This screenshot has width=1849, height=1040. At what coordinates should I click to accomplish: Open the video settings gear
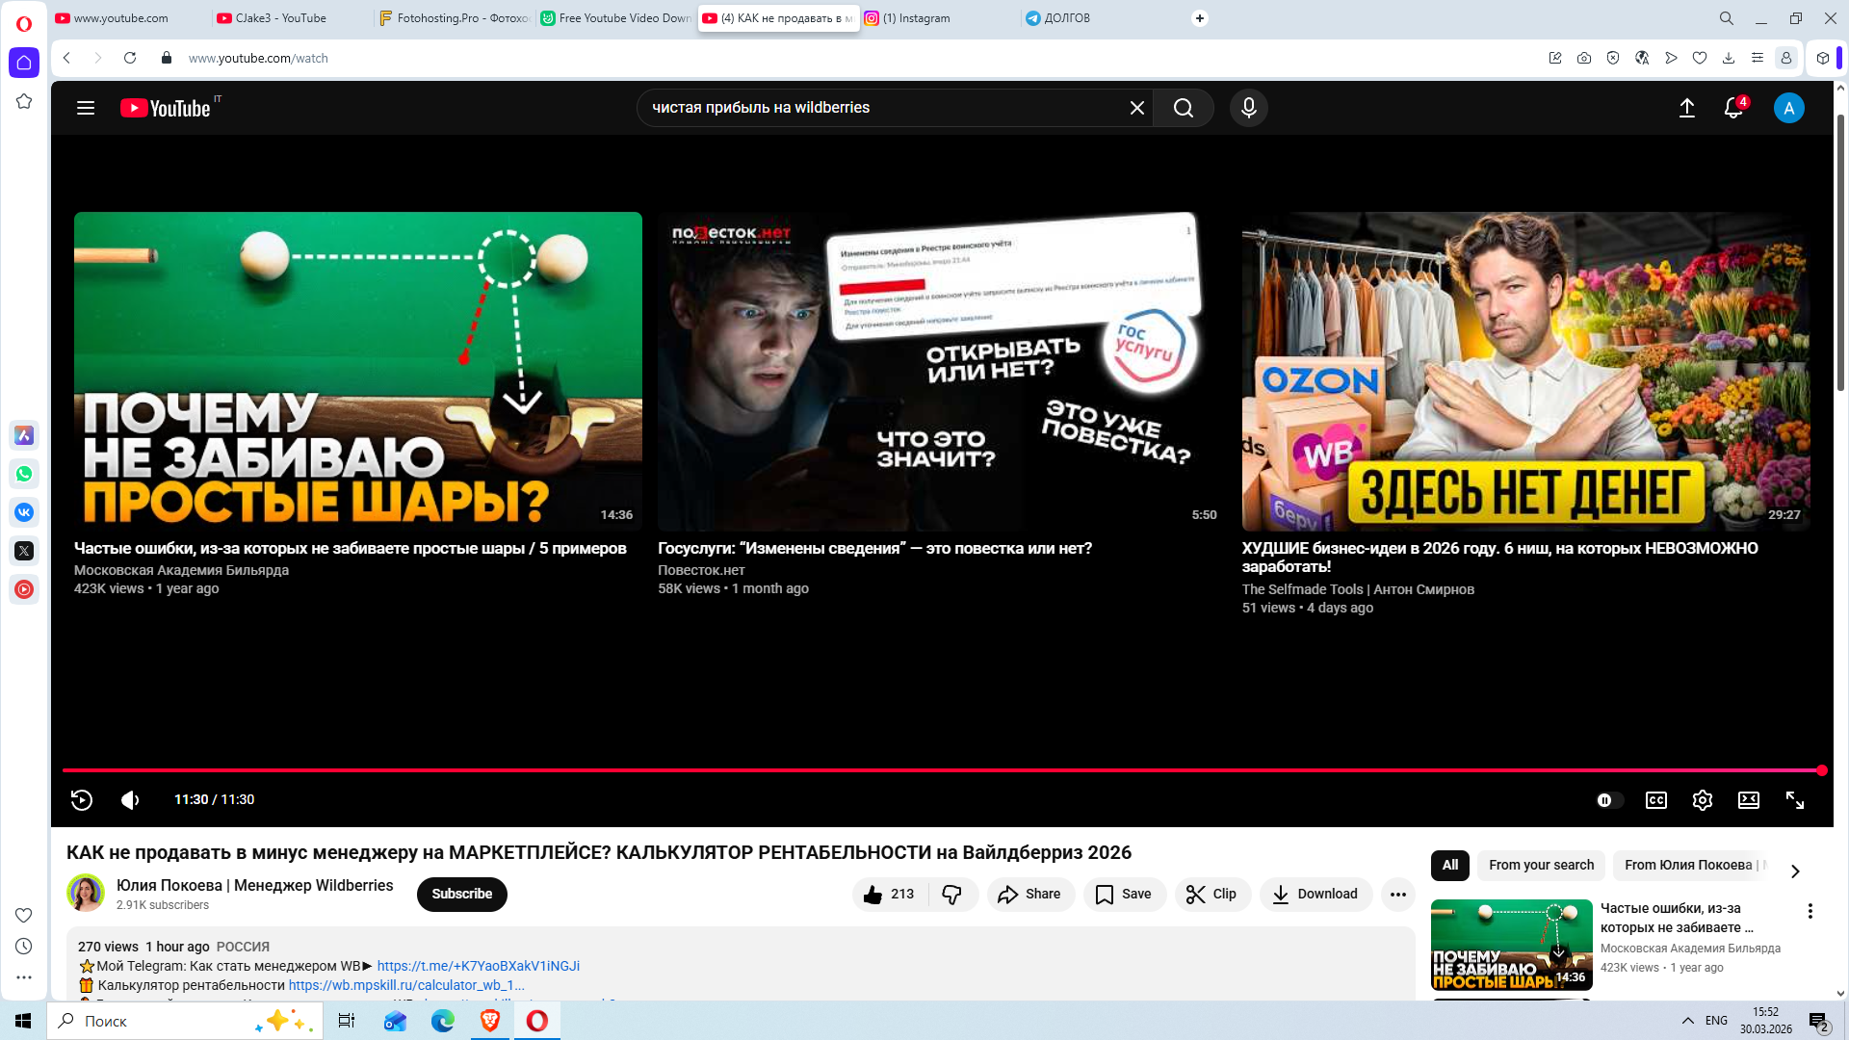[1702, 800]
